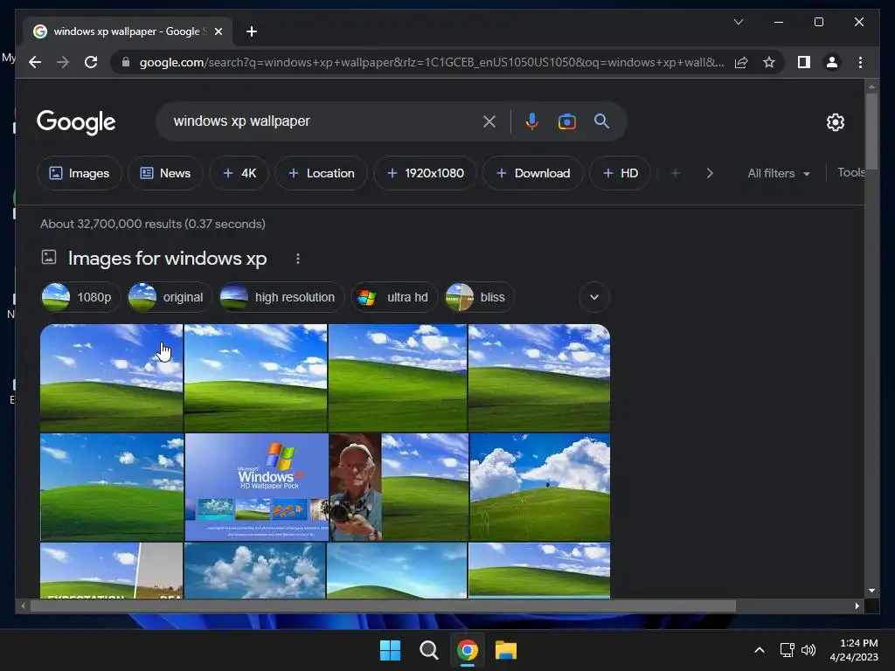
Task: Show more filter chips arrow
Action: tap(710, 173)
